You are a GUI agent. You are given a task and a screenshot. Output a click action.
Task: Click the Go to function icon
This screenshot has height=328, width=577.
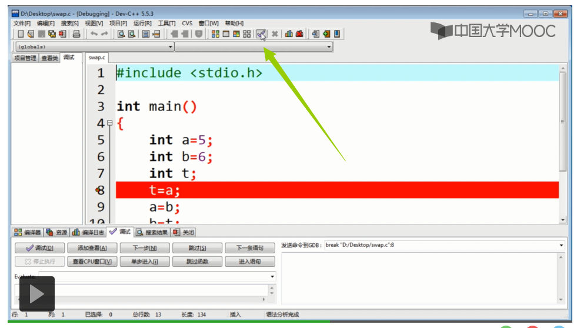point(146,34)
